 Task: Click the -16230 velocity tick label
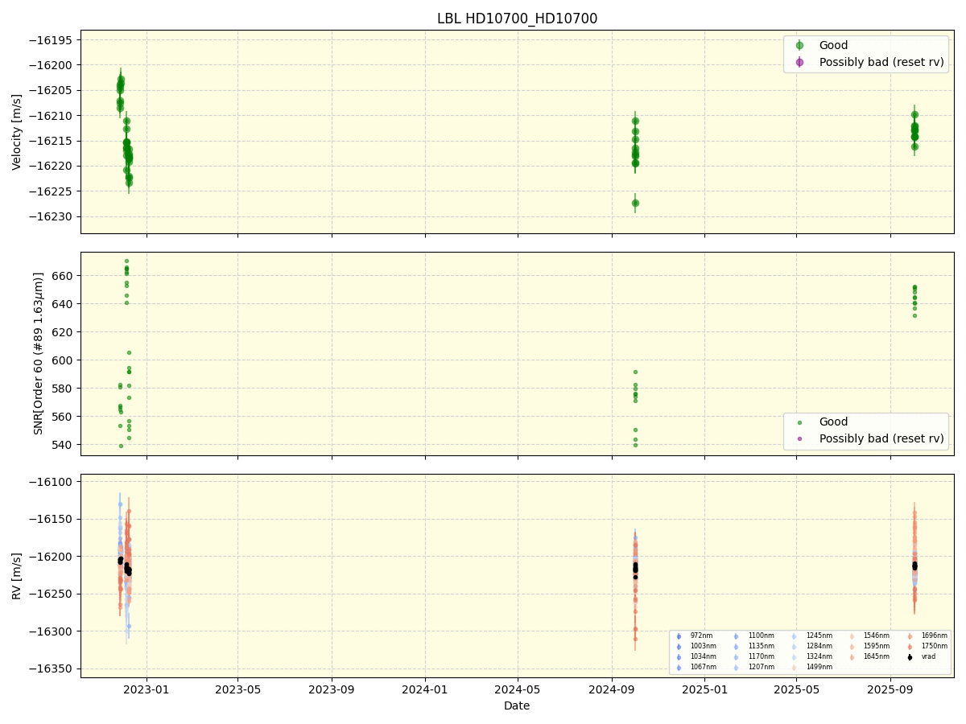tap(52, 217)
